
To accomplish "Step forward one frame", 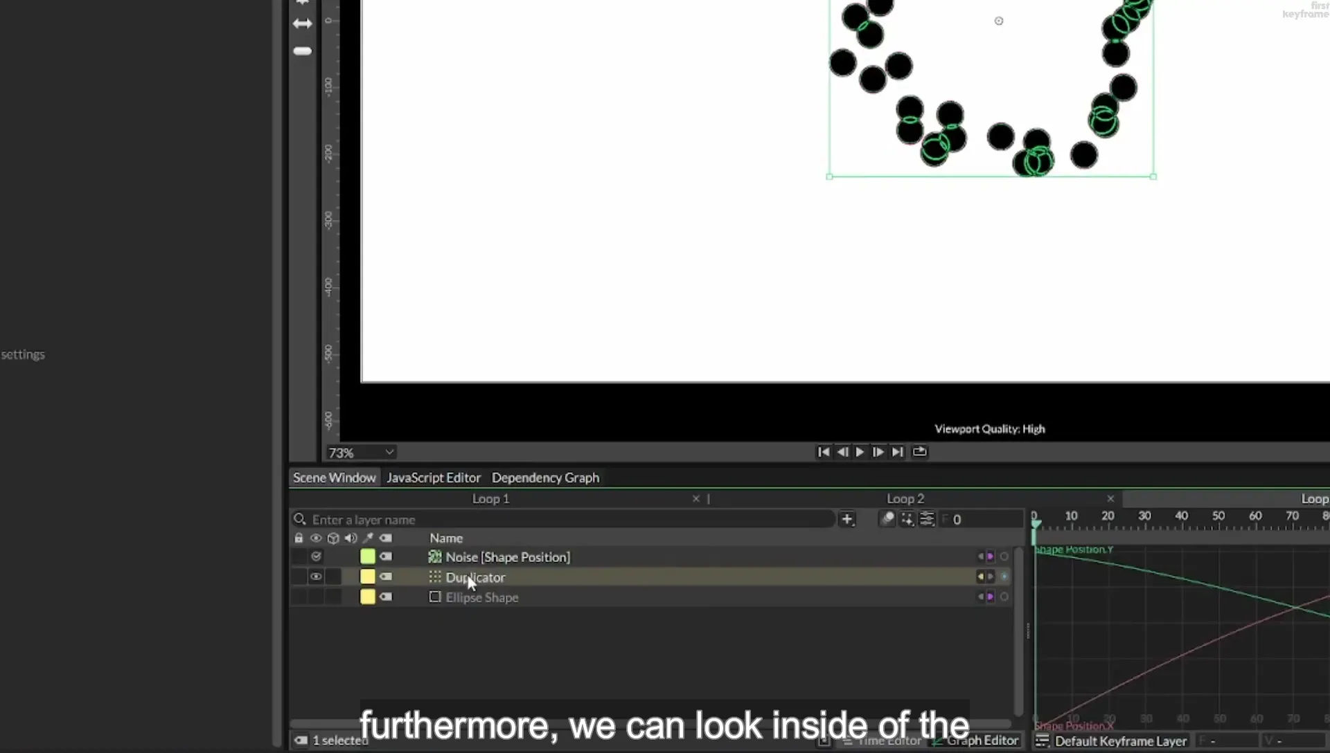I will pyautogui.click(x=878, y=452).
